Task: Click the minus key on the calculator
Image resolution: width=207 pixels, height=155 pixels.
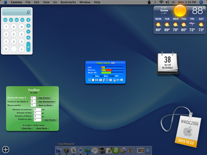Action: 28,32
